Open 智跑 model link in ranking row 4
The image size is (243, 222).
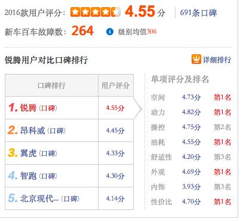pyautogui.click(x=28, y=176)
